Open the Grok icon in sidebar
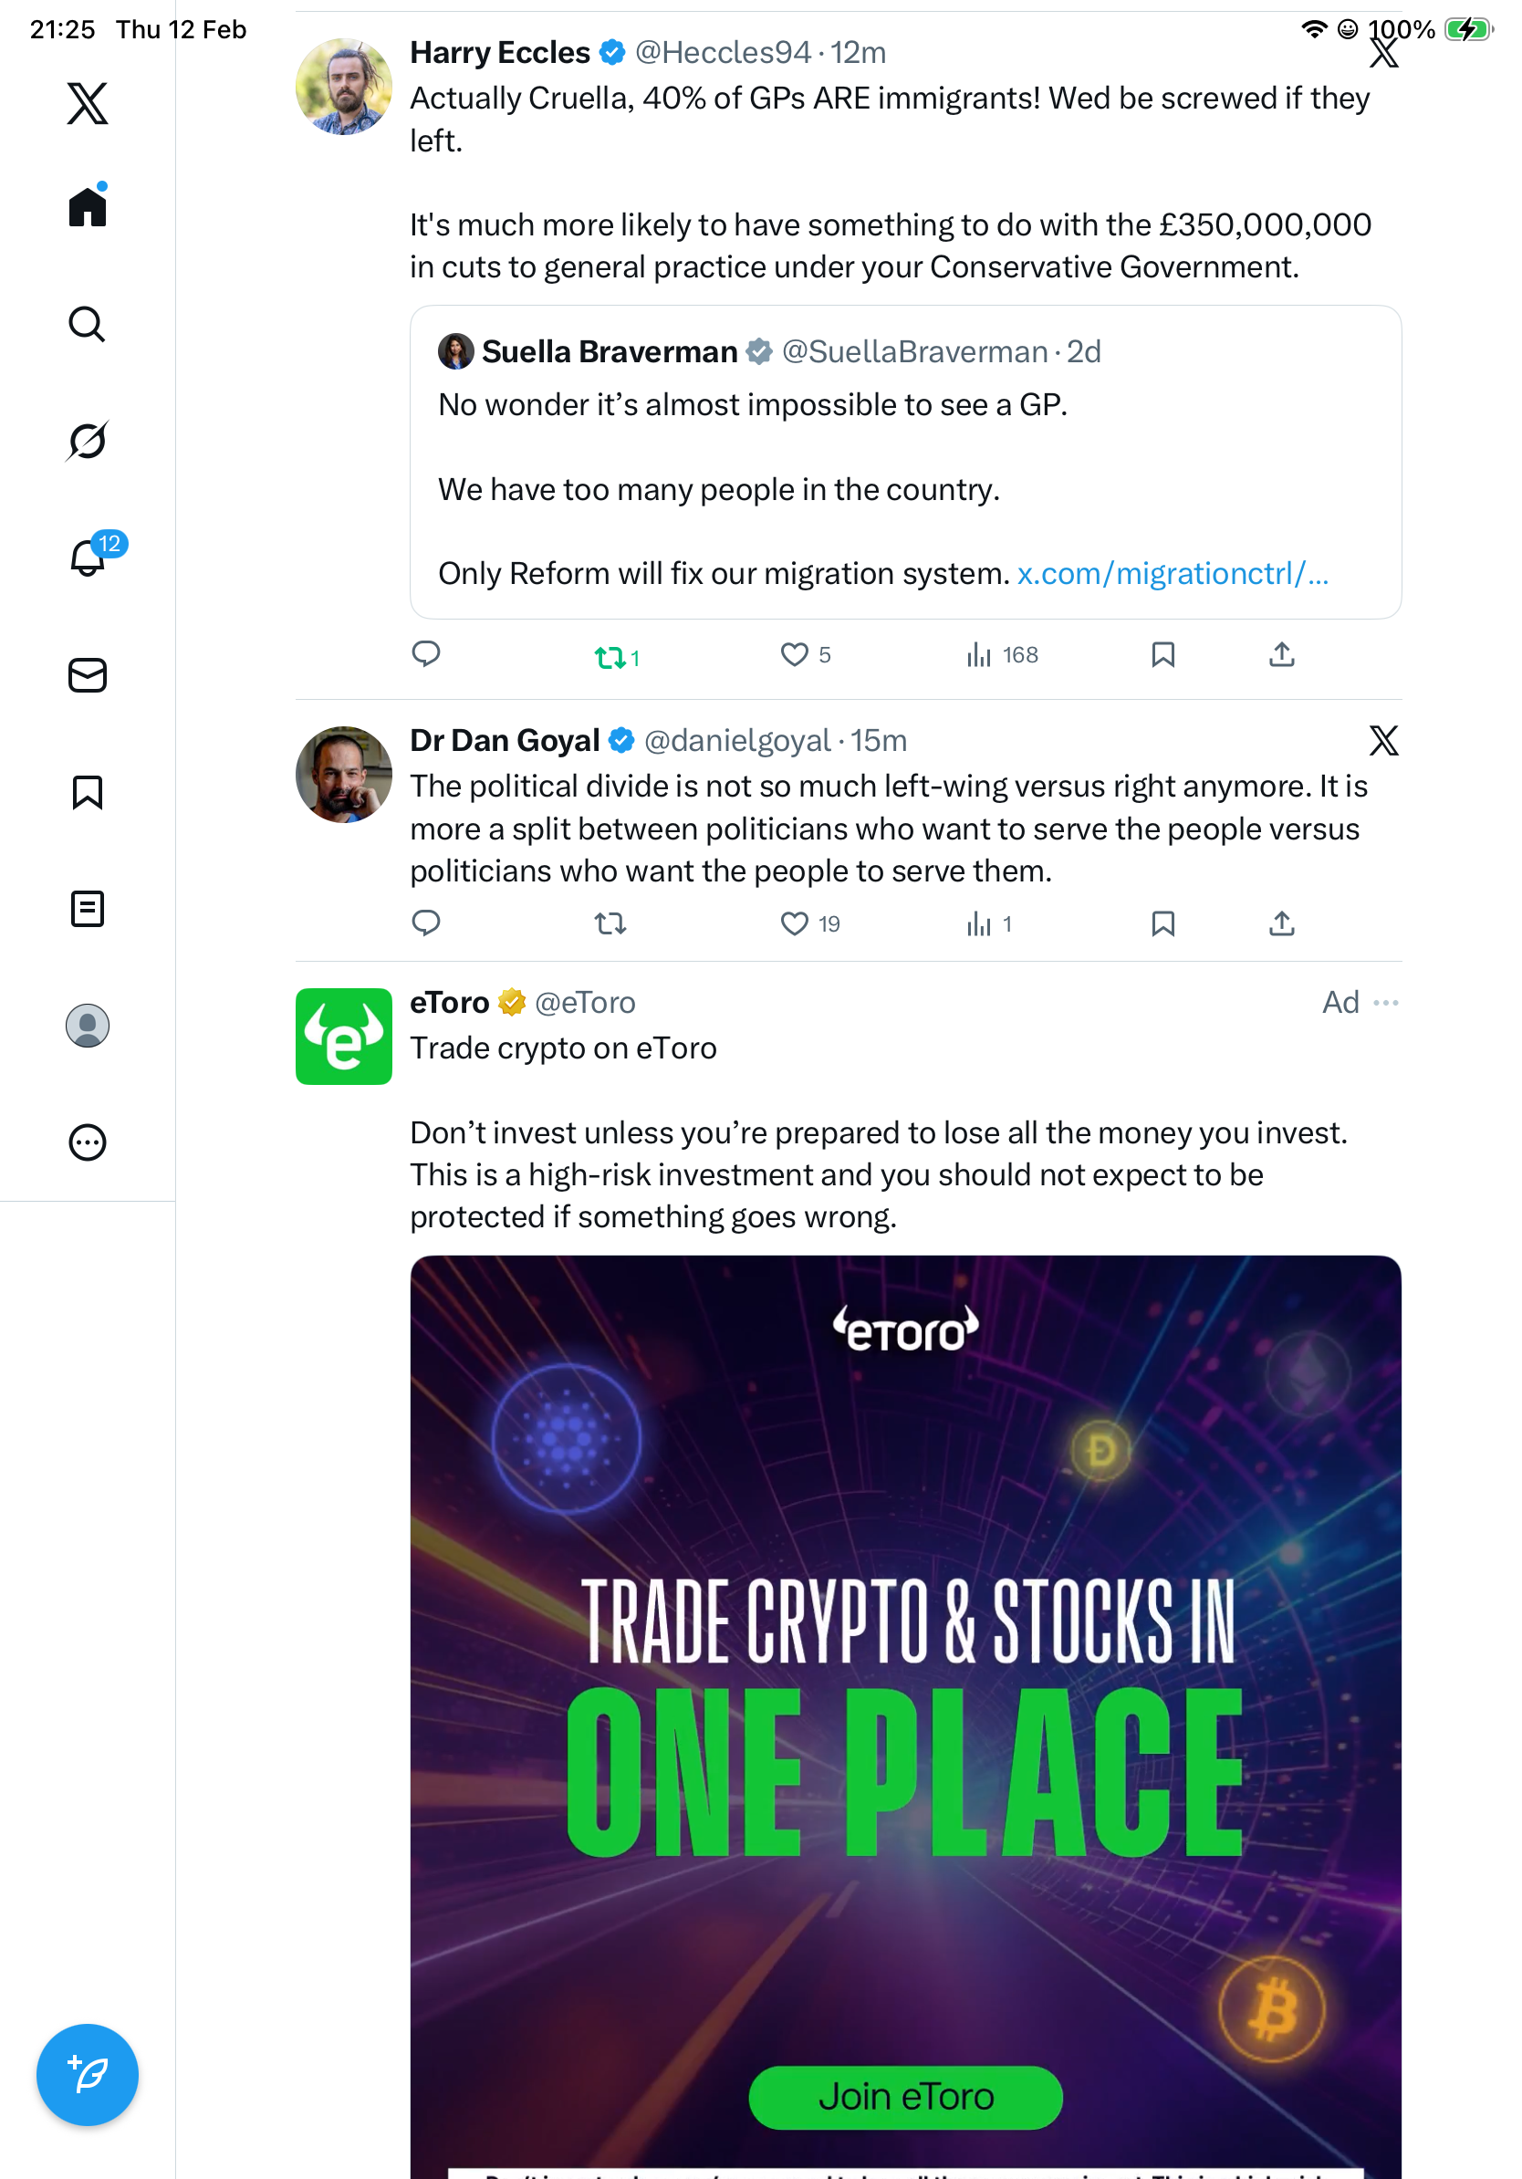 click(88, 442)
